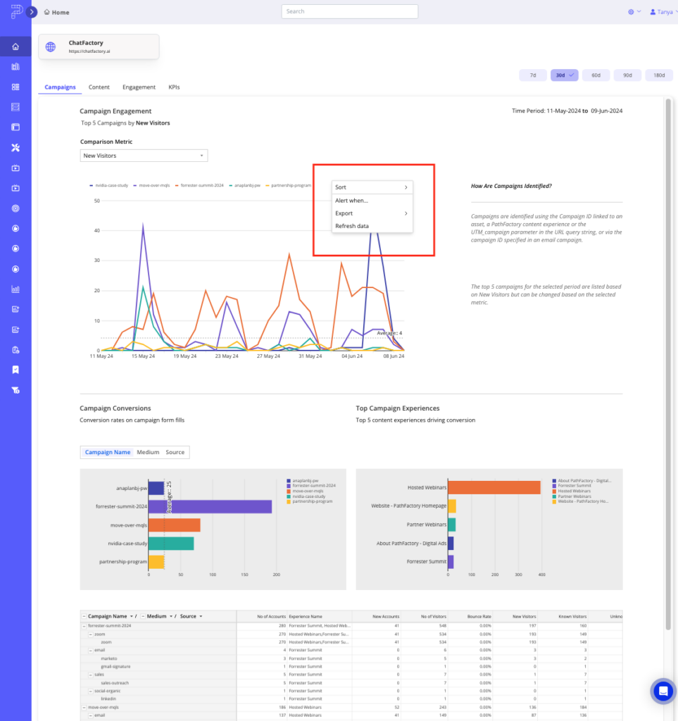Viewport: 678px width, 721px height.
Task: Switch conversions chart to Medium
Action: (x=148, y=452)
